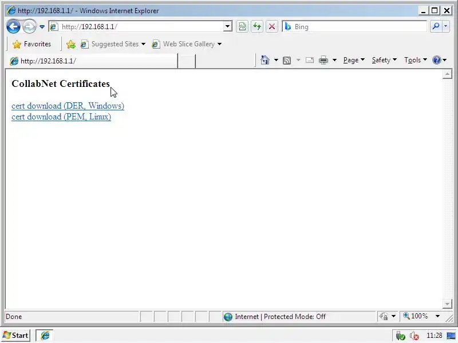Click the vertical scrollbar down arrow
This screenshot has width=458, height=343.
447,304
